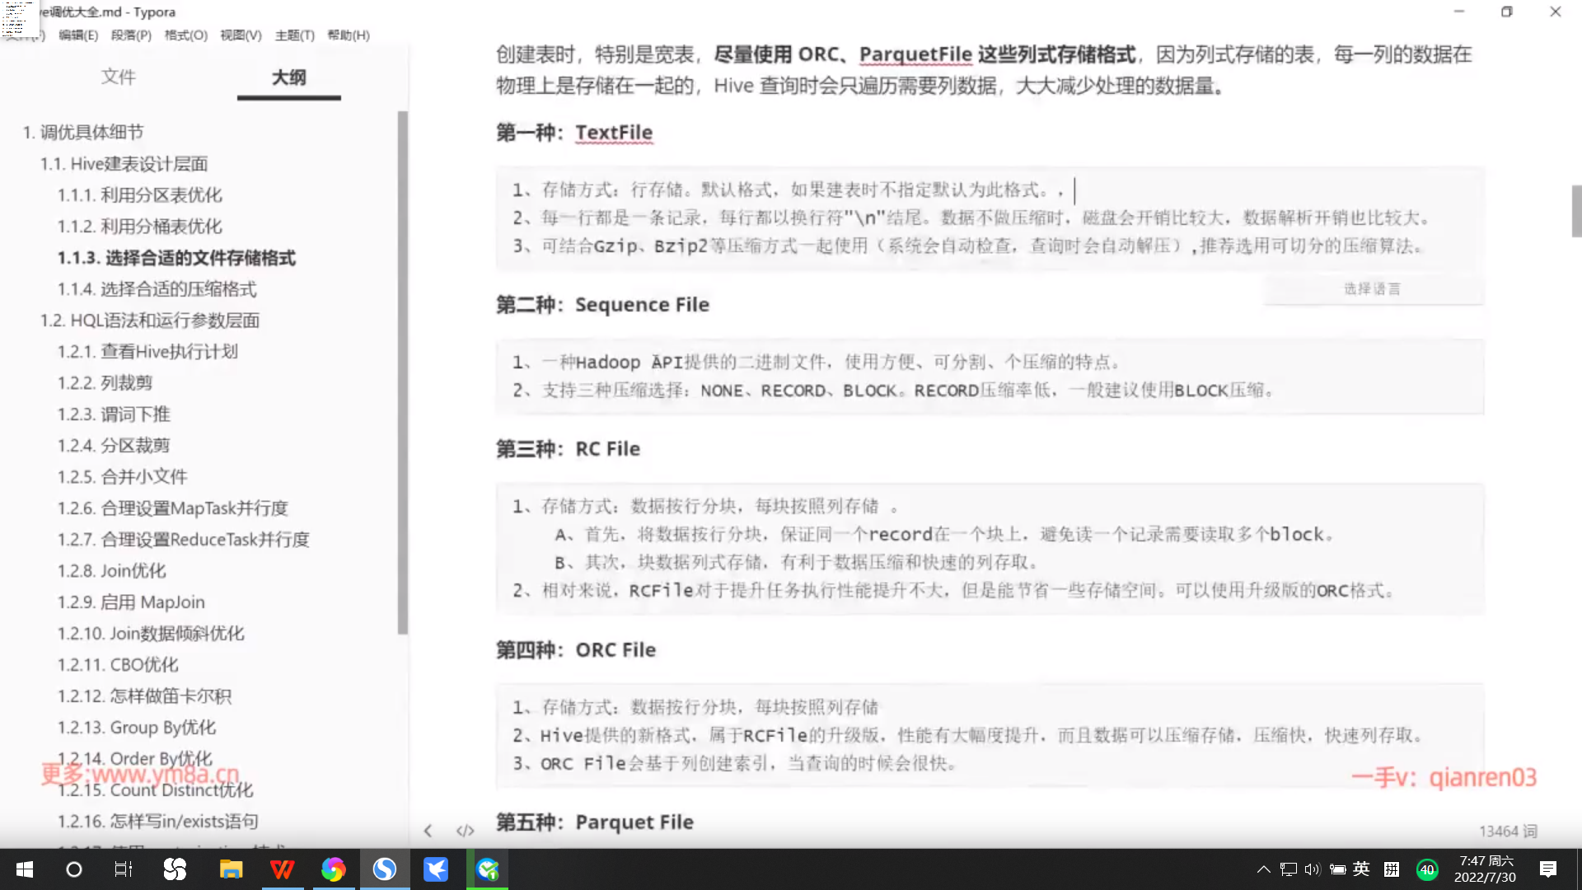
Task: Click the sidebar collapse arrow icon
Action: click(428, 831)
